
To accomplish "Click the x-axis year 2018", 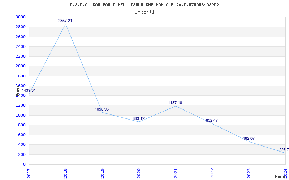I will [66, 173].
